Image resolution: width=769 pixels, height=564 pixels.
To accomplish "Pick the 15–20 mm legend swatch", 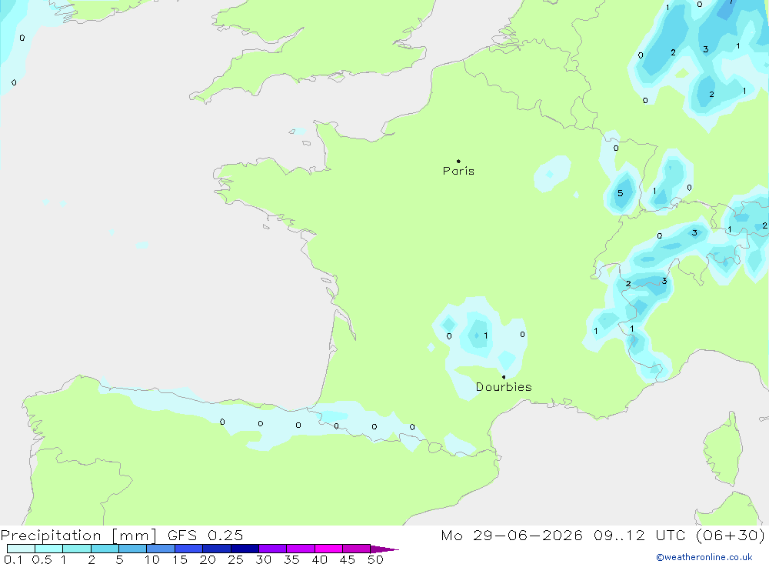I will point(189,549).
